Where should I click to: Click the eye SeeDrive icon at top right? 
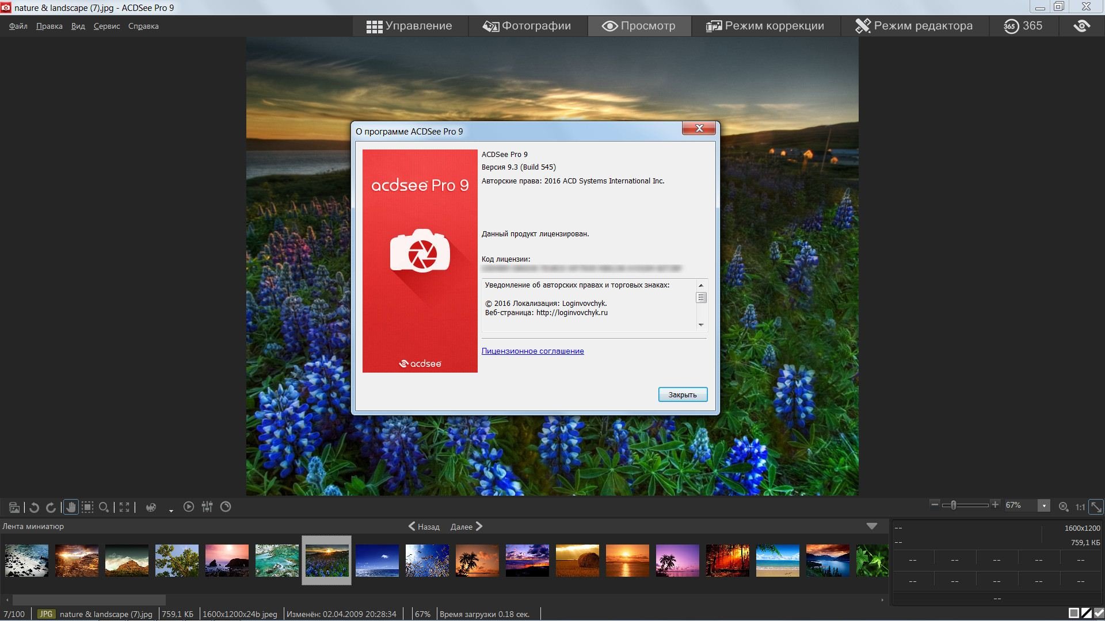(x=1081, y=26)
